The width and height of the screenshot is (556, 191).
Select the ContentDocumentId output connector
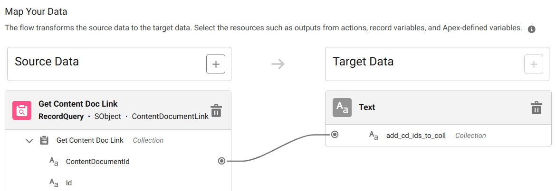pos(221,161)
